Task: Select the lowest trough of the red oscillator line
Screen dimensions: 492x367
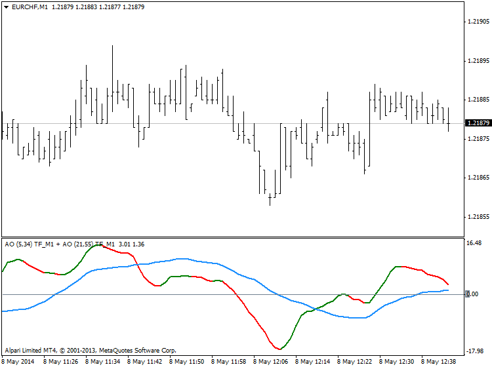Action: (x=278, y=349)
